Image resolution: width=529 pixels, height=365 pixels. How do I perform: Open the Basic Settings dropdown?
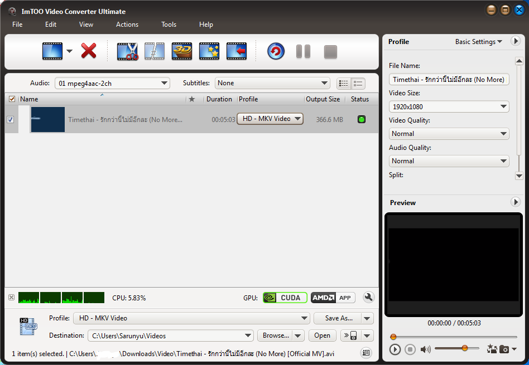(478, 41)
